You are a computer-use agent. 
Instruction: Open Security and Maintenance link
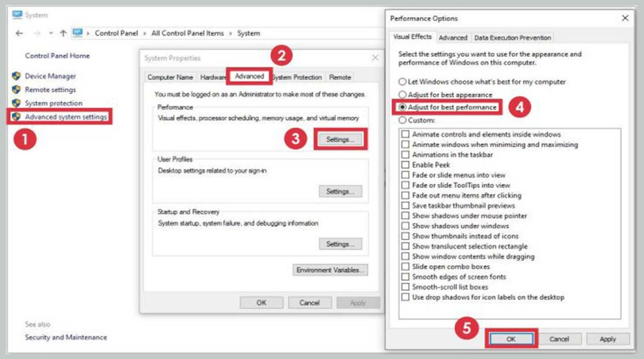pos(65,338)
